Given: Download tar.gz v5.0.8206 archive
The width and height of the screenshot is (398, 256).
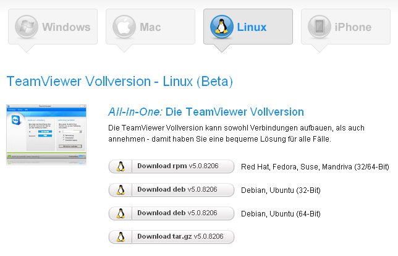Looking at the screenshot, I should [179, 236].
